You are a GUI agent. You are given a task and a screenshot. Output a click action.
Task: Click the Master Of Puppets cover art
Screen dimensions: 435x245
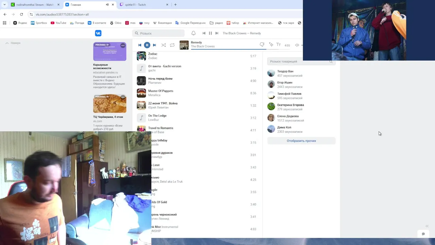(141, 93)
